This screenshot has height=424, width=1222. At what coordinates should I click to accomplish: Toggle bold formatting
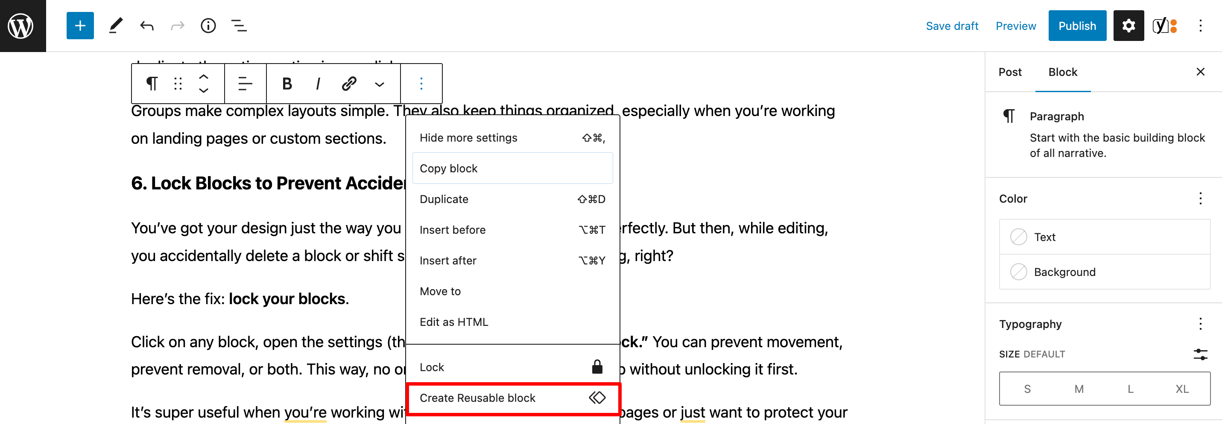tap(286, 84)
